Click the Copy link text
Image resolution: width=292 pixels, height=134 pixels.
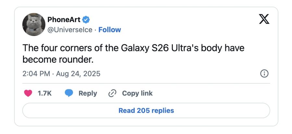[137, 93]
